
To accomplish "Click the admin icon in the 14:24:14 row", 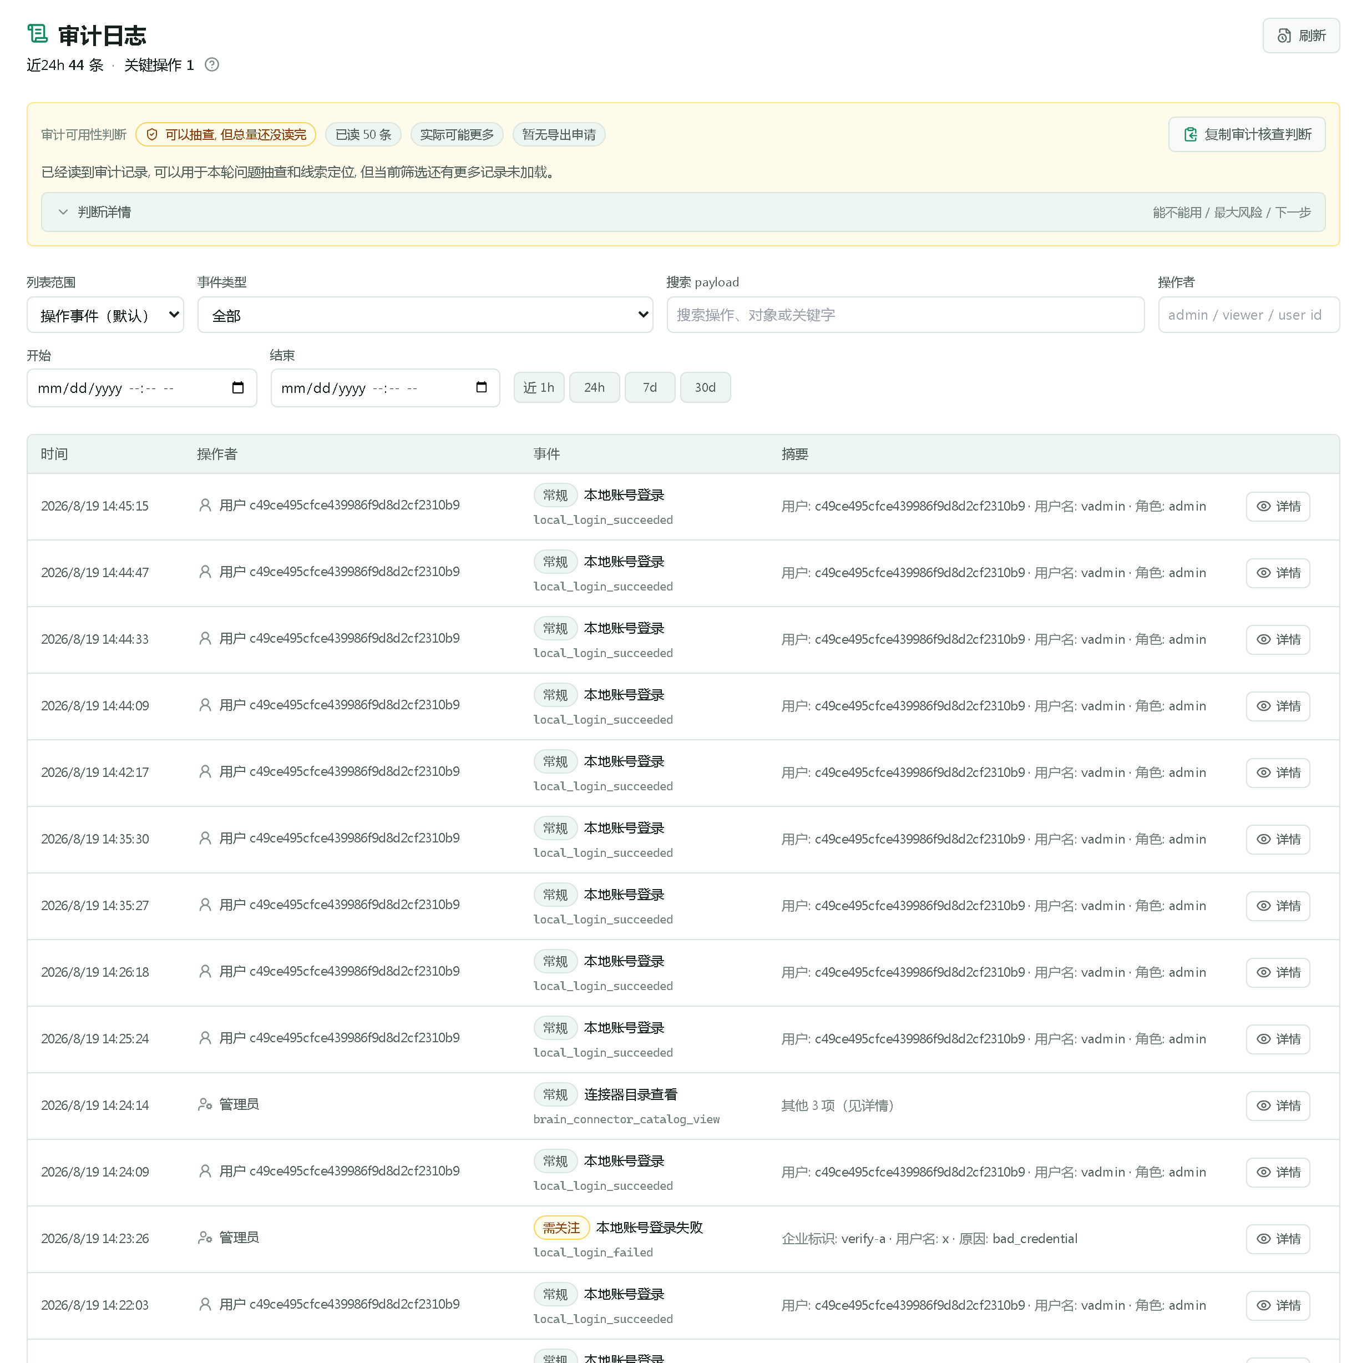I will 205,1104.
